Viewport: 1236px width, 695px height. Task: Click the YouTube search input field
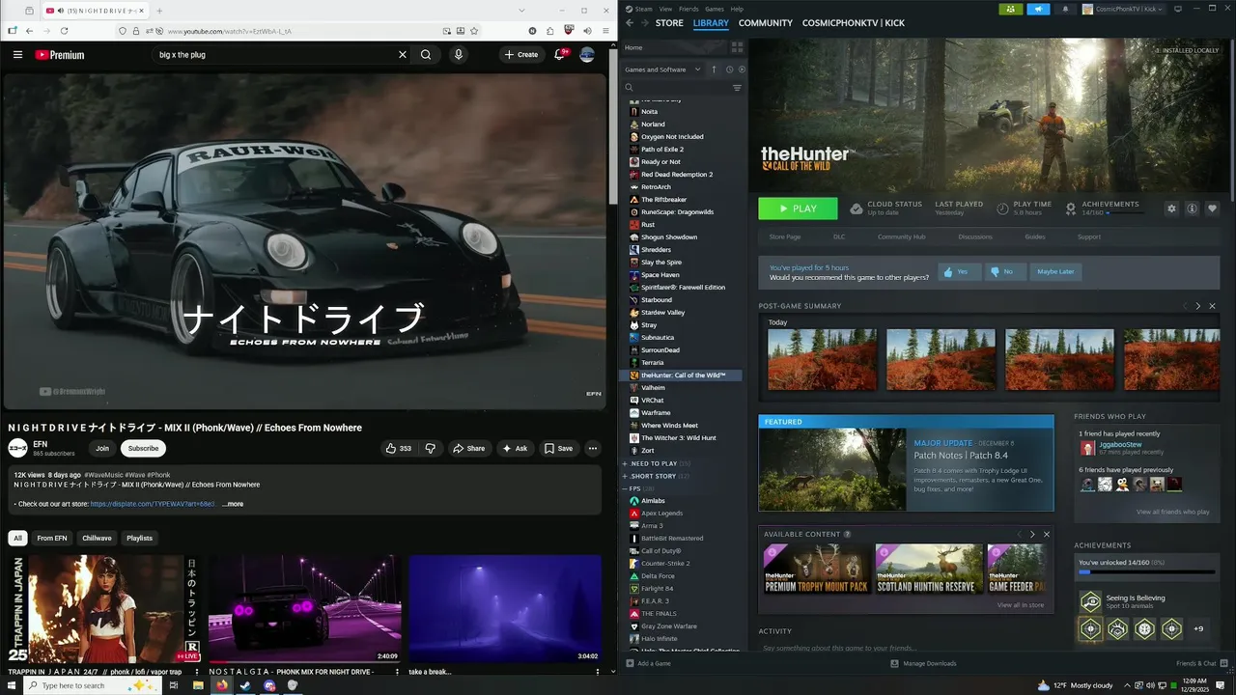(x=275, y=55)
